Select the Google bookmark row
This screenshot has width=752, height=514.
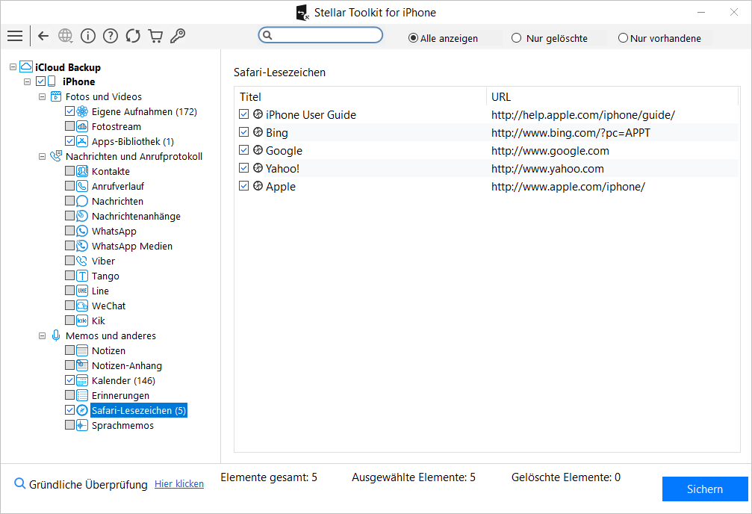click(x=487, y=151)
